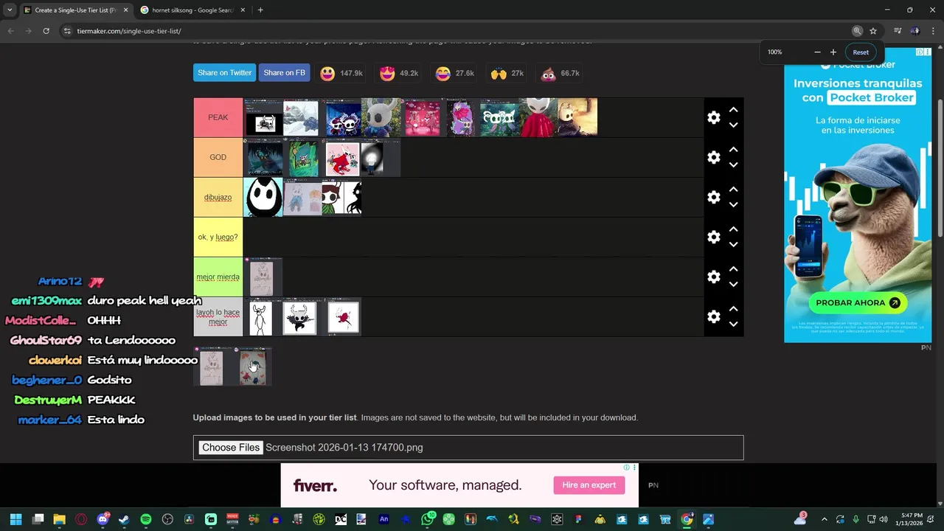React with heart-eyes emoji 49.2k
Viewport: 944px width, 531px height.
point(398,73)
